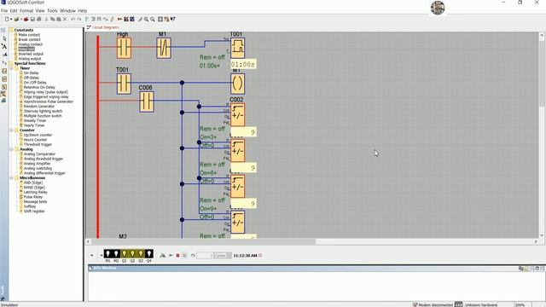546x307 pixels.
Task: Select Shift register in the tree
Action: (34, 211)
